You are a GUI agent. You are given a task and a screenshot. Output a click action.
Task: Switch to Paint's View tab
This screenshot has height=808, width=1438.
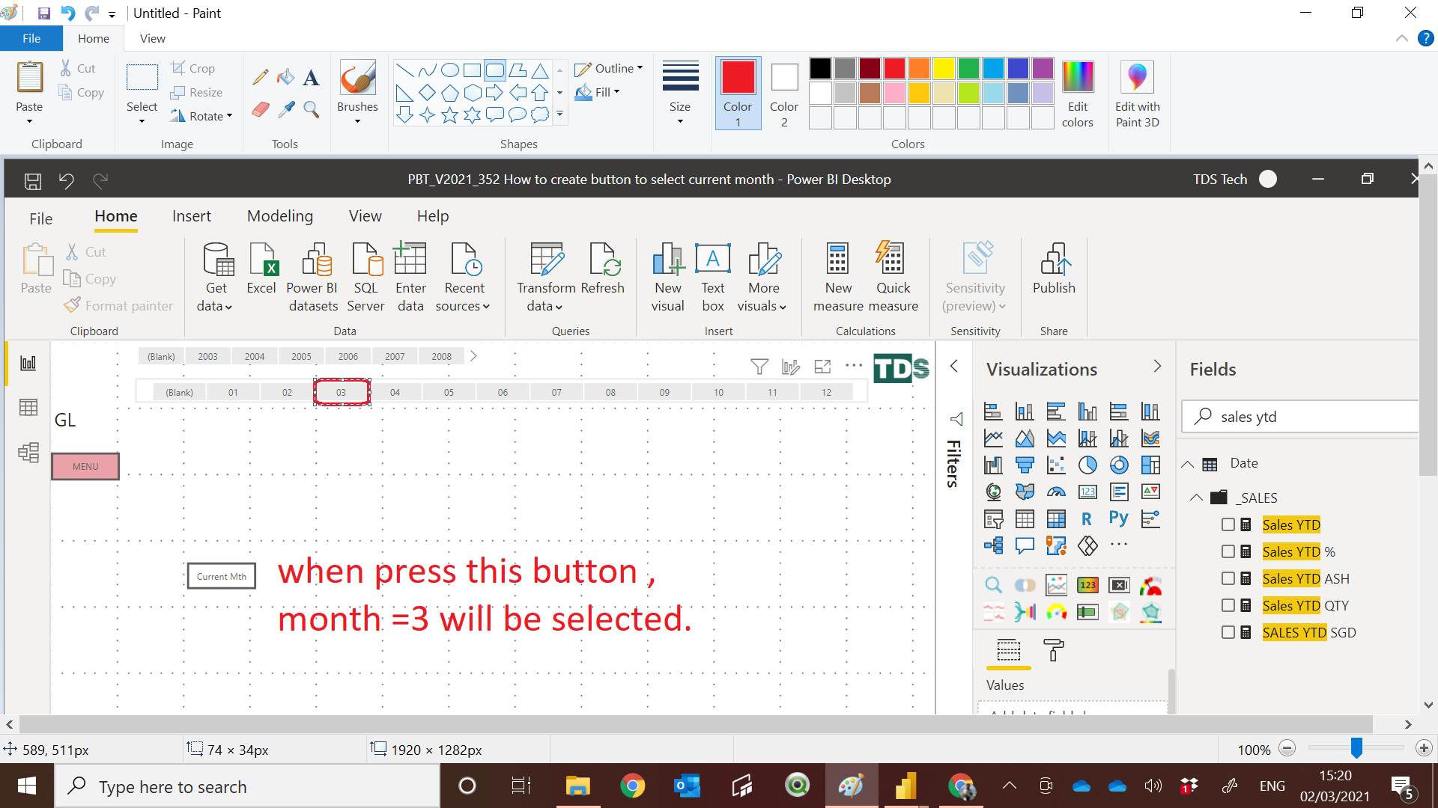click(152, 38)
